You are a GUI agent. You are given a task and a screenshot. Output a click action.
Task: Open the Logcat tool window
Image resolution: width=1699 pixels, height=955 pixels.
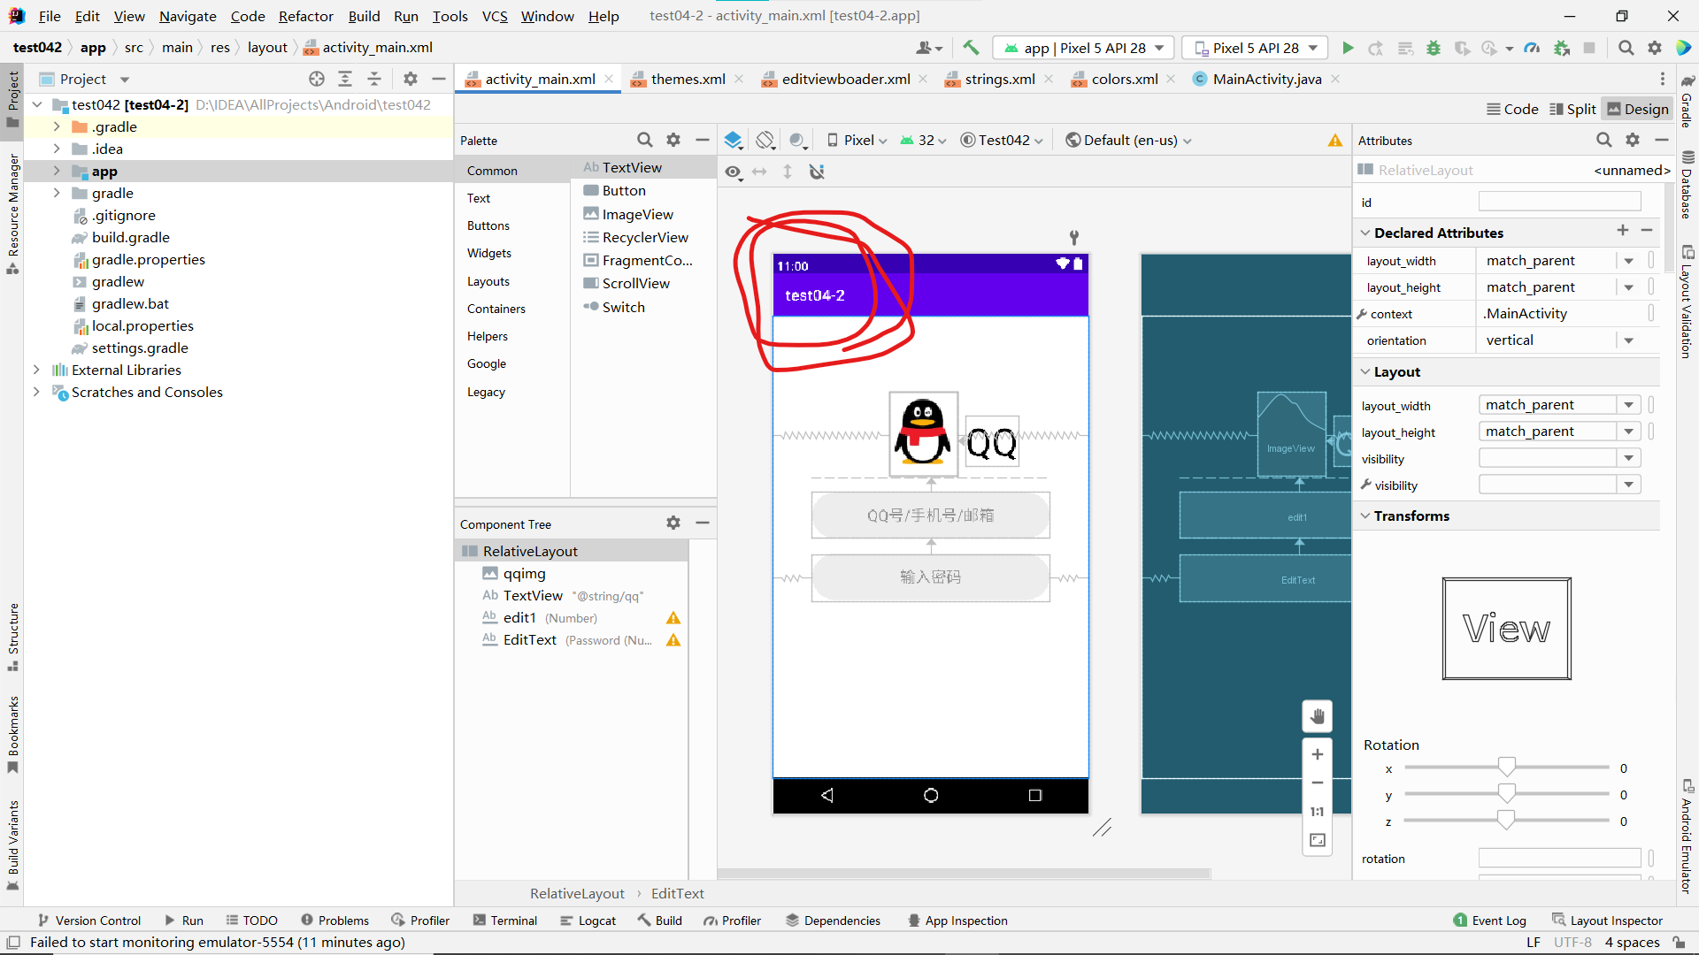[588, 921]
